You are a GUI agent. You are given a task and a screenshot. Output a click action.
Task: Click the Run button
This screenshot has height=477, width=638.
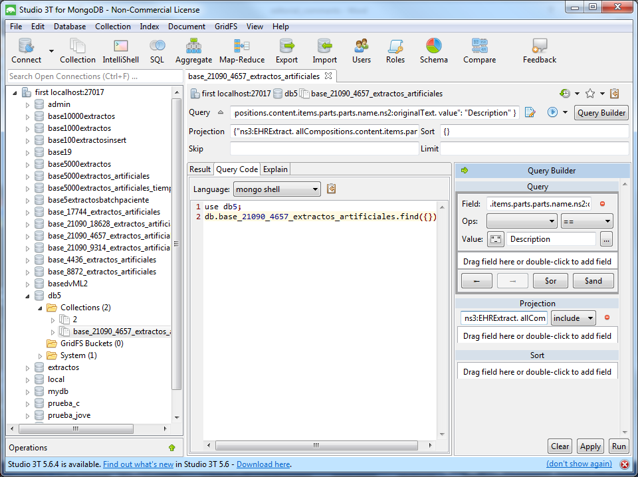click(619, 446)
